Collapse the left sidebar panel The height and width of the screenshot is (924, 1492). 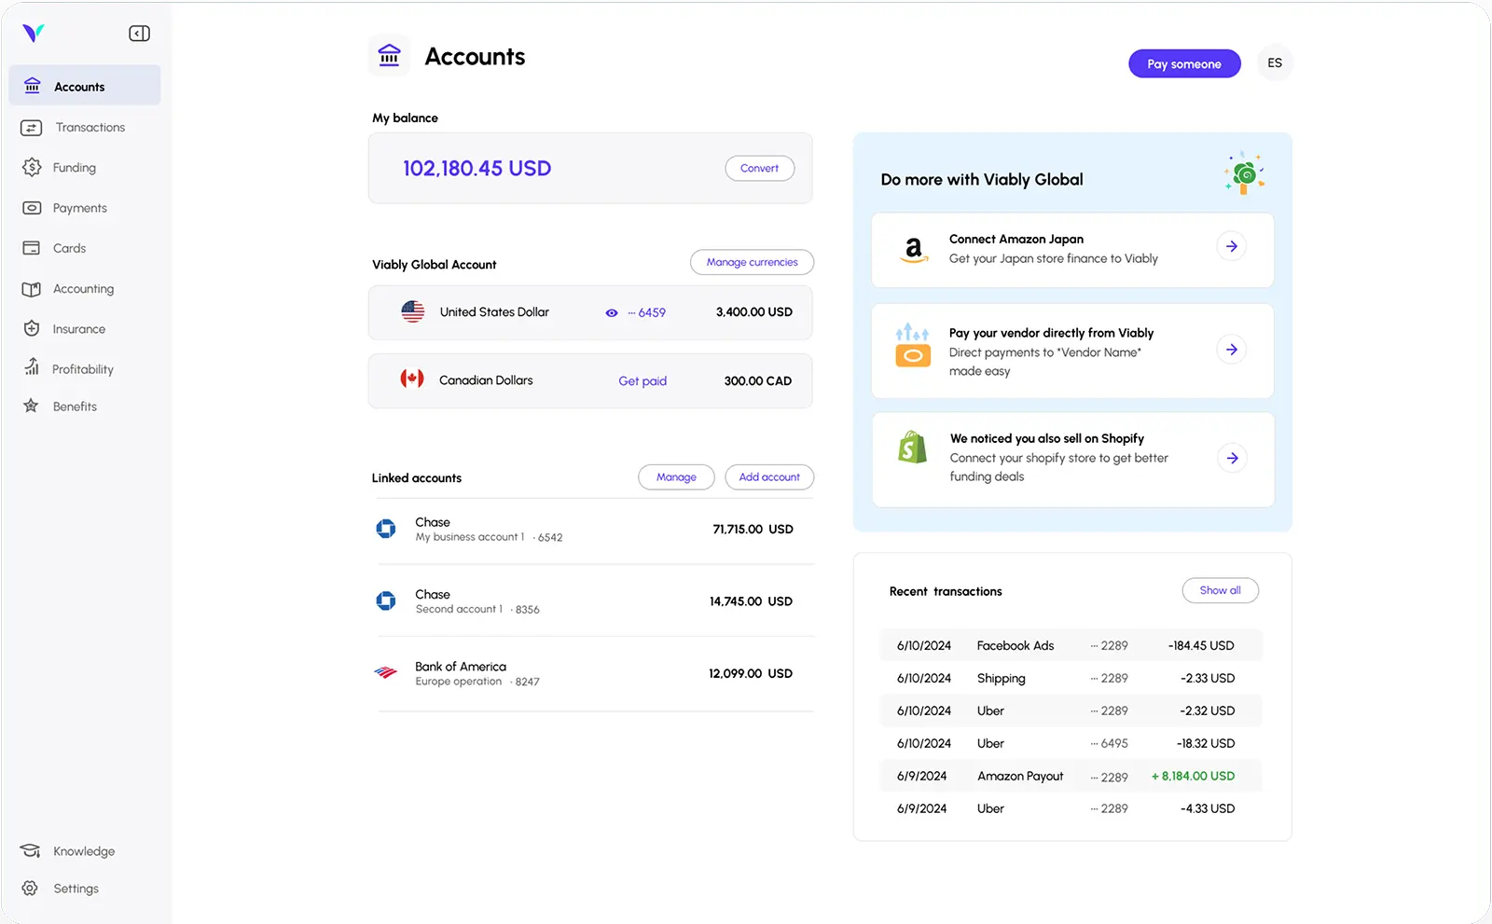tap(139, 33)
